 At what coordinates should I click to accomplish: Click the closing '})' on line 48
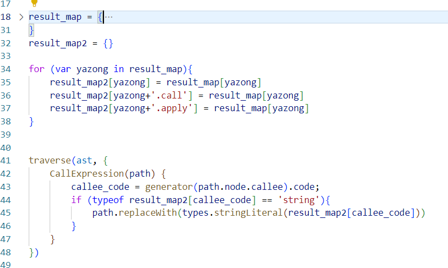tap(34, 253)
